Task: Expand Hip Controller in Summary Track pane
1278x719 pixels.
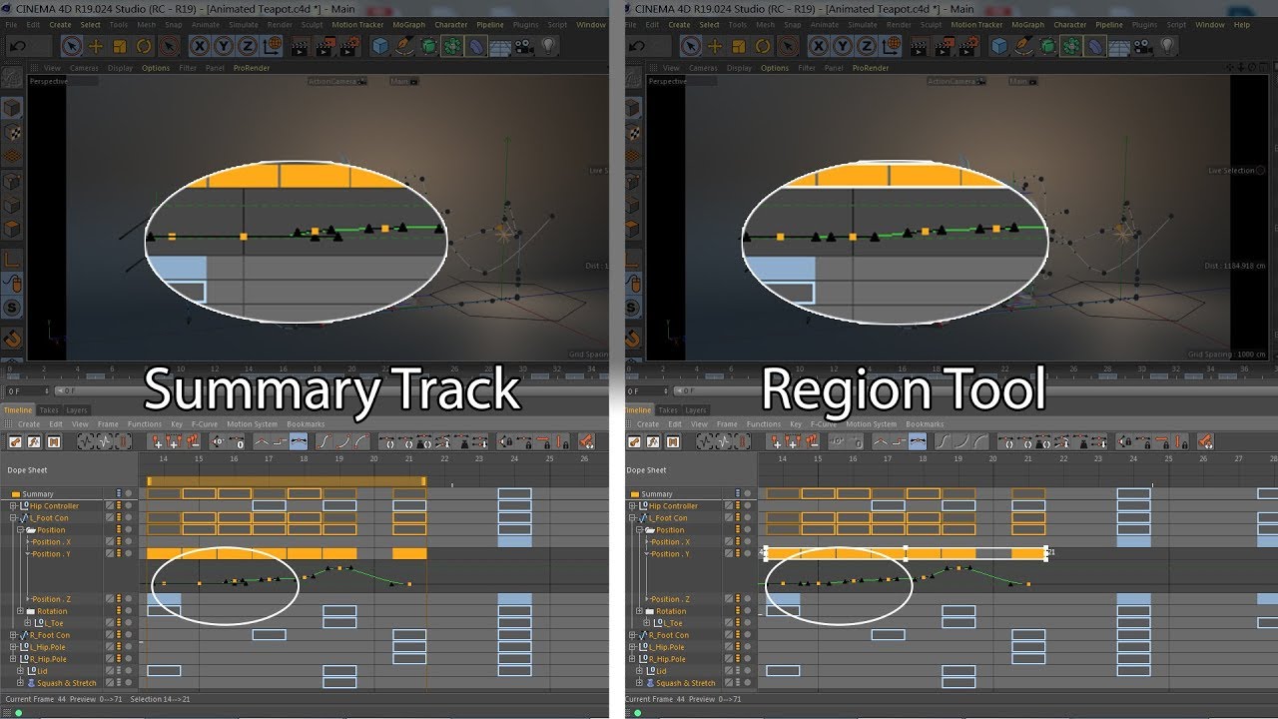Action: 14,506
